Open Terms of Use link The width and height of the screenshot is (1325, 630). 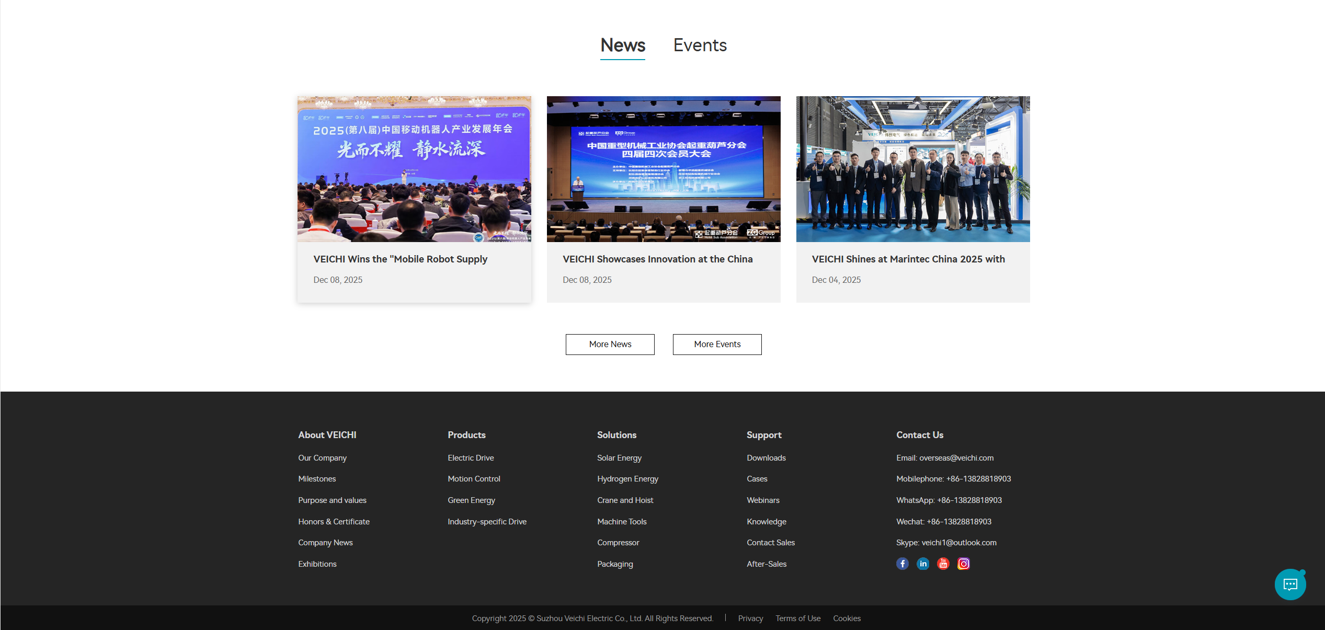click(798, 618)
